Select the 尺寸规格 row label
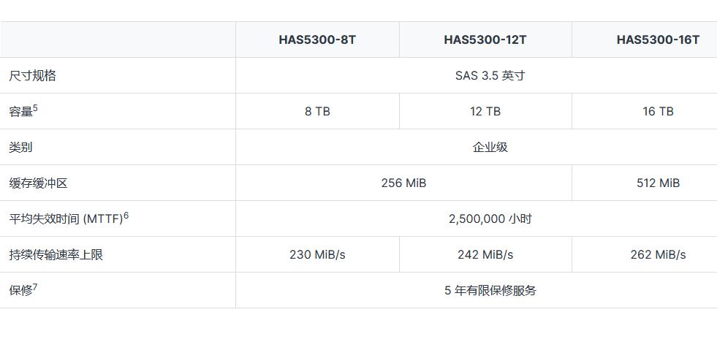 [x=32, y=76]
